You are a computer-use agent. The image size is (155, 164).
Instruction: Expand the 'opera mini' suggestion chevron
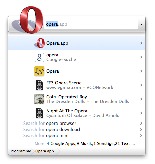141,135
